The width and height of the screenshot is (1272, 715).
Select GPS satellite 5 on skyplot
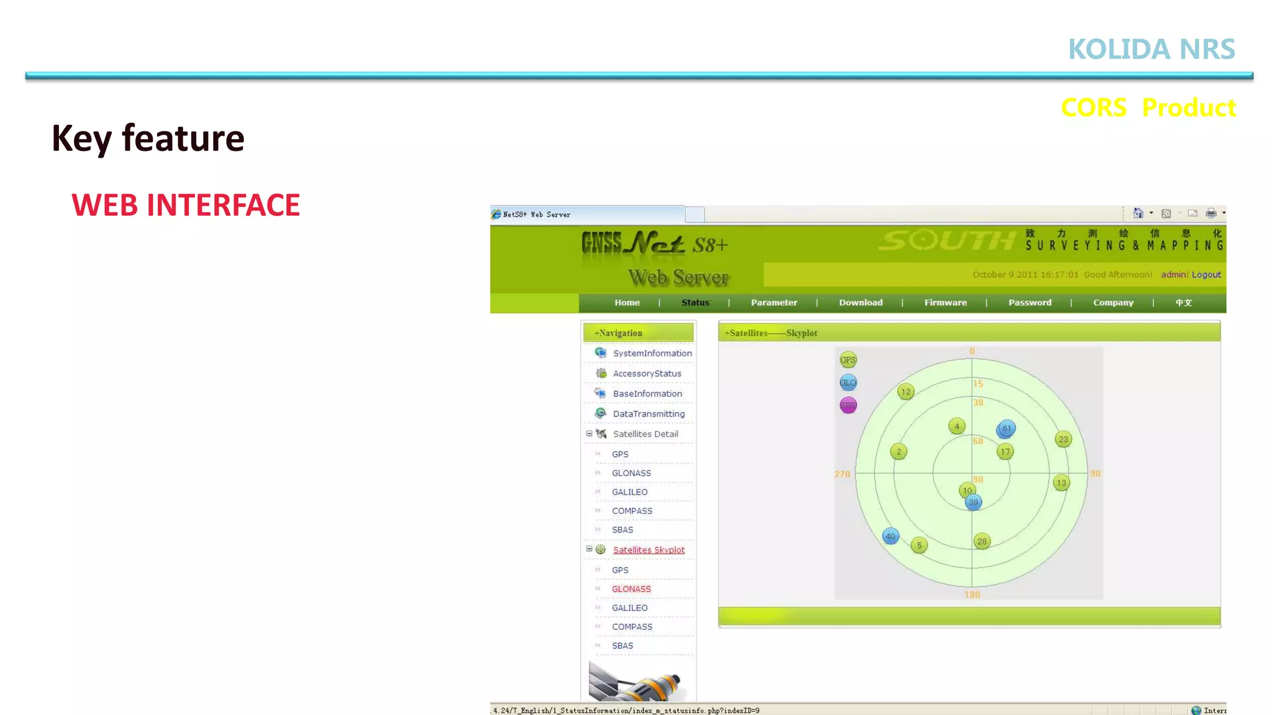point(919,546)
